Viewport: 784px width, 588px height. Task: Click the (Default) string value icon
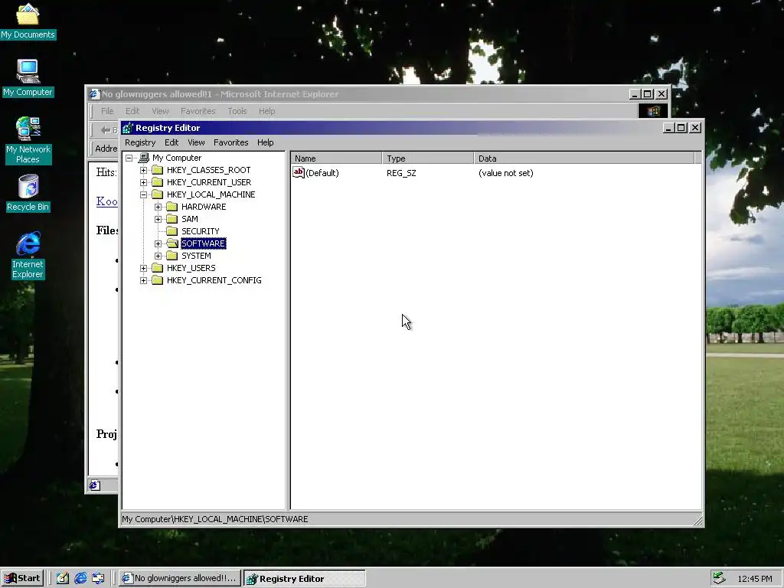pos(299,172)
